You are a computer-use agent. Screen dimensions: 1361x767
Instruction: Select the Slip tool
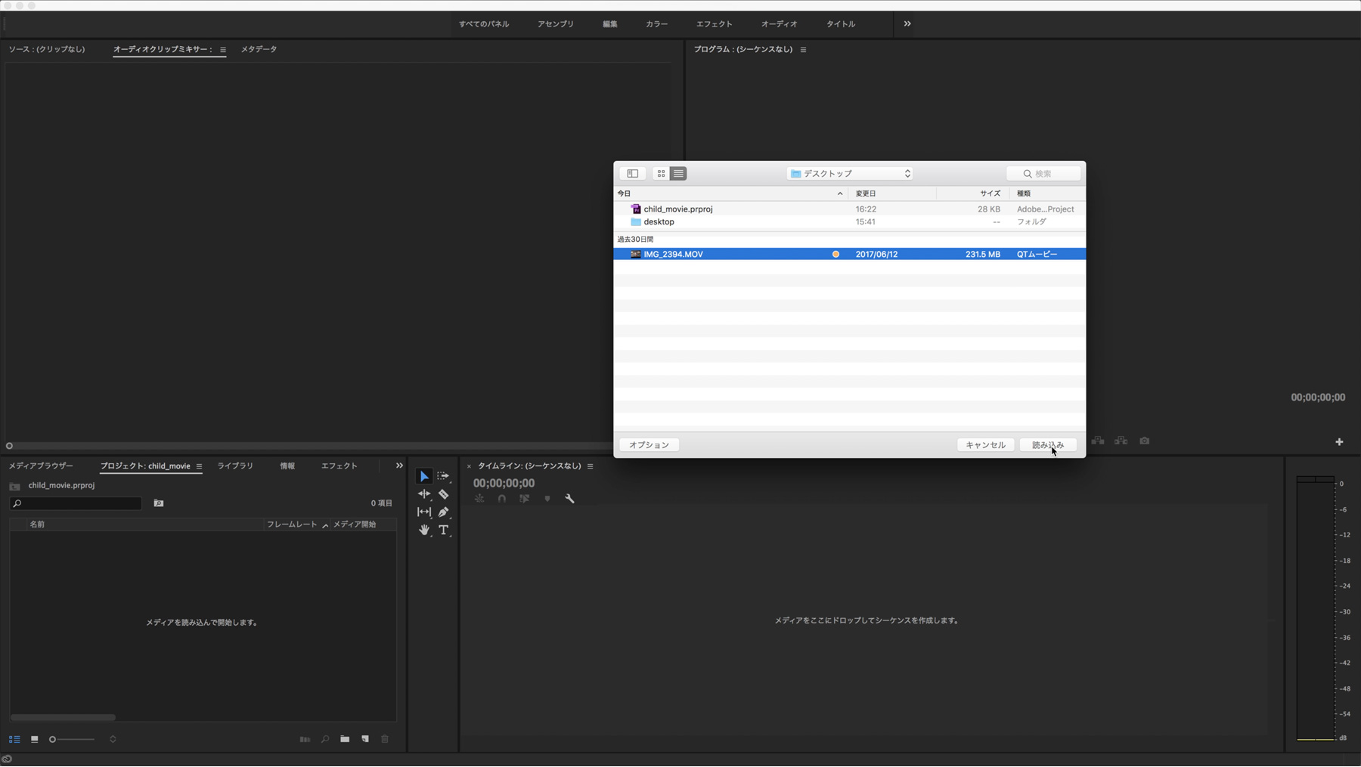point(424,512)
